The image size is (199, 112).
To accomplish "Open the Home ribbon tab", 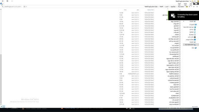I will (191, 4).
